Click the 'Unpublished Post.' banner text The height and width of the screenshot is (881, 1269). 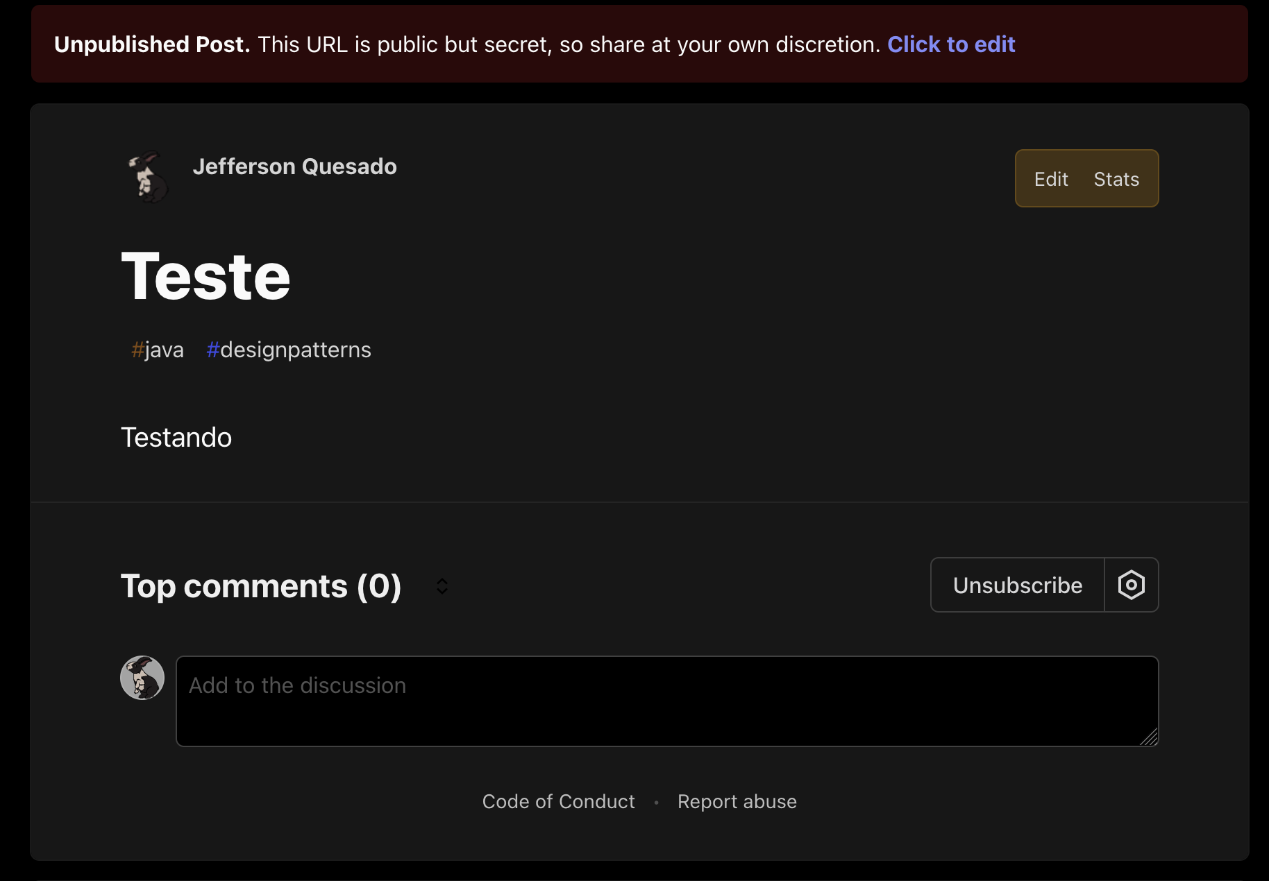152,44
